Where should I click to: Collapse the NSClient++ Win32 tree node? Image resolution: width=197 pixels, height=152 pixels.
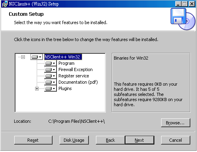tap(23, 57)
